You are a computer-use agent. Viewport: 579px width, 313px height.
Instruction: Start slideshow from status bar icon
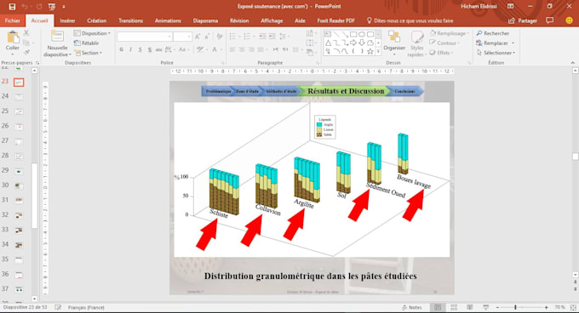coord(486,307)
